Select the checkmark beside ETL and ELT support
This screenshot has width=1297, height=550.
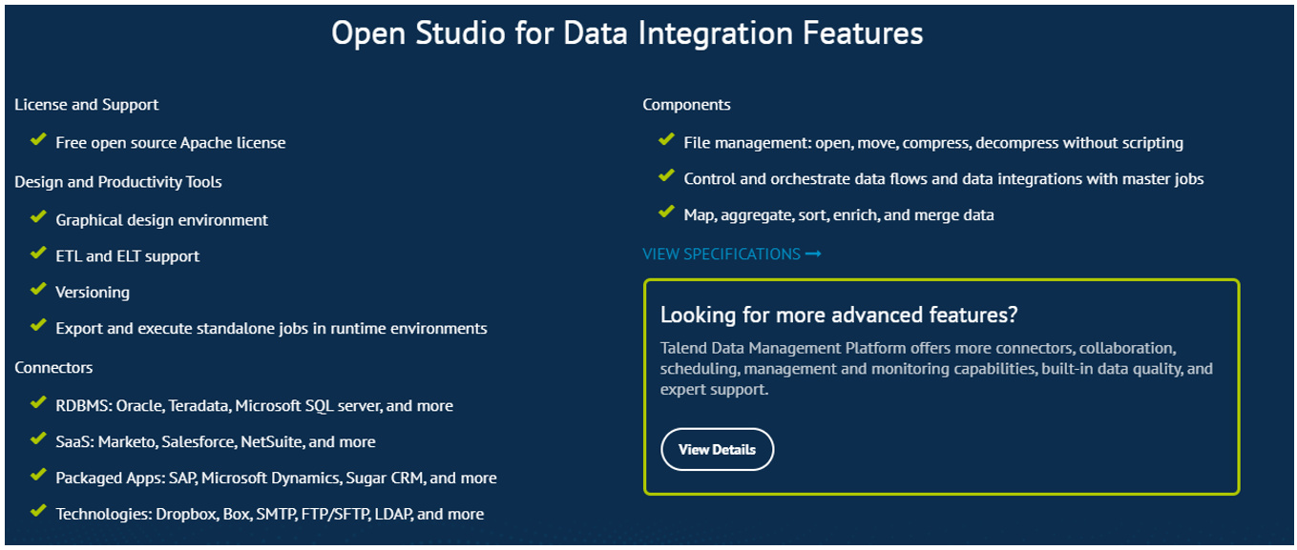pos(38,255)
